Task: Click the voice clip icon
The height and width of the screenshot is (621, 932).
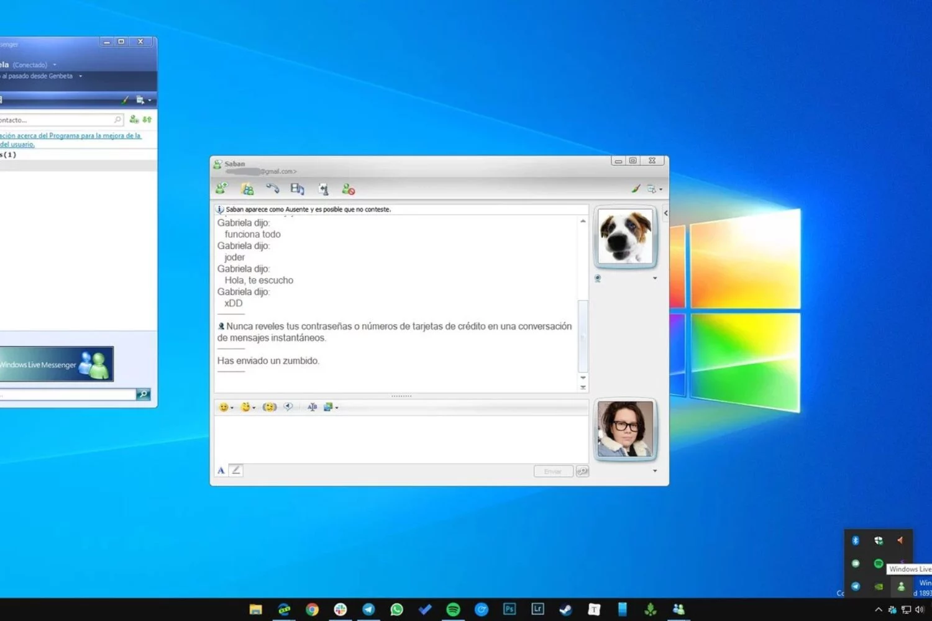Action: (x=288, y=407)
